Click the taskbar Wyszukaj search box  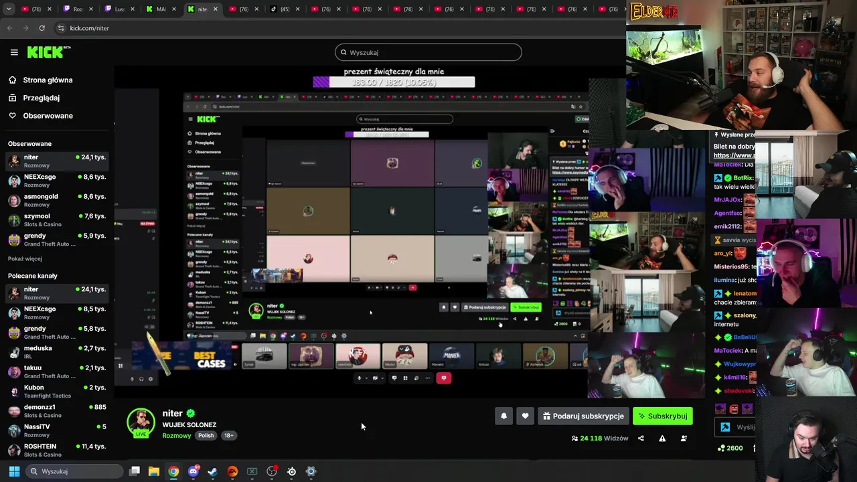coord(74,471)
